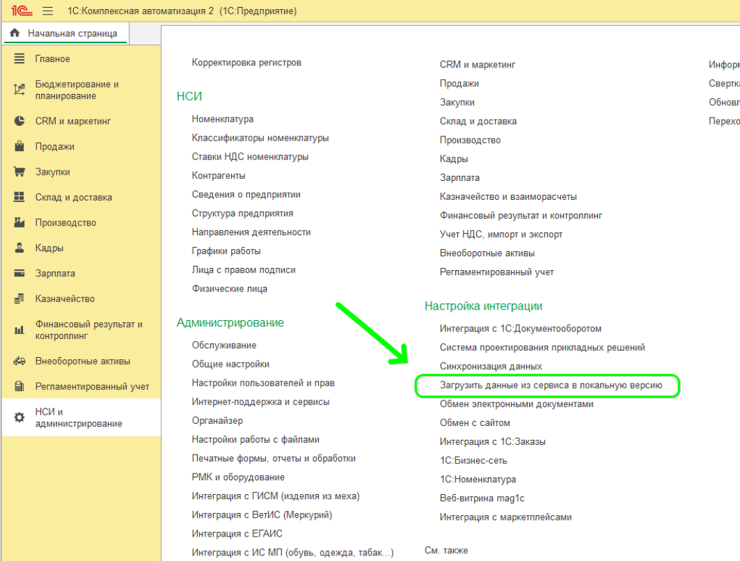This screenshot has width=740, height=561.
Task: Open Общие настройки
Action: pos(230,364)
